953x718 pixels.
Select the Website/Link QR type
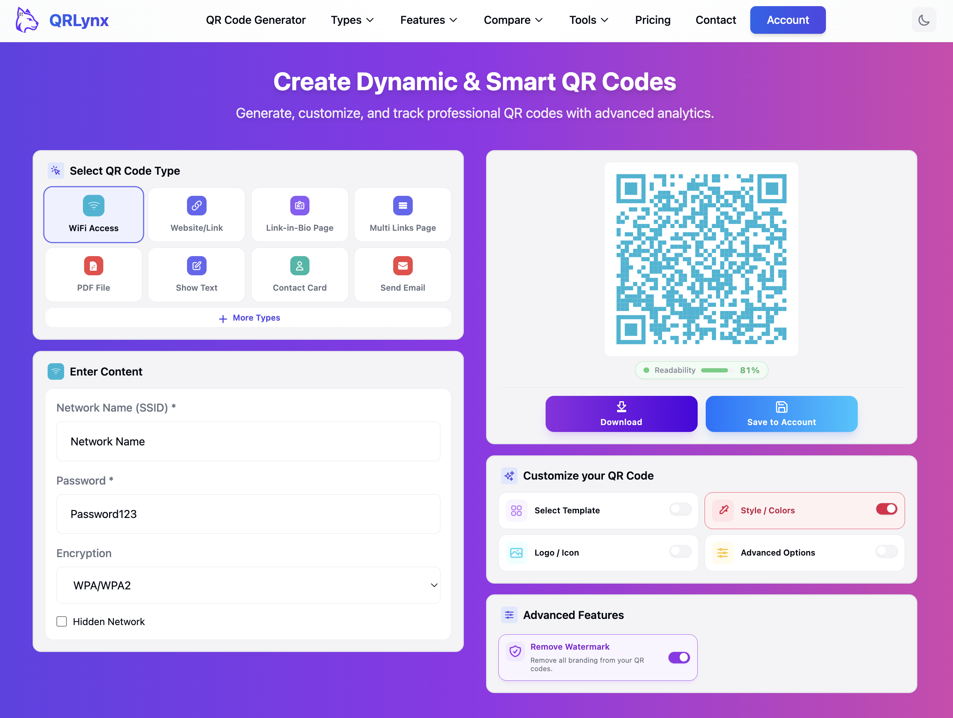pyautogui.click(x=197, y=214)
